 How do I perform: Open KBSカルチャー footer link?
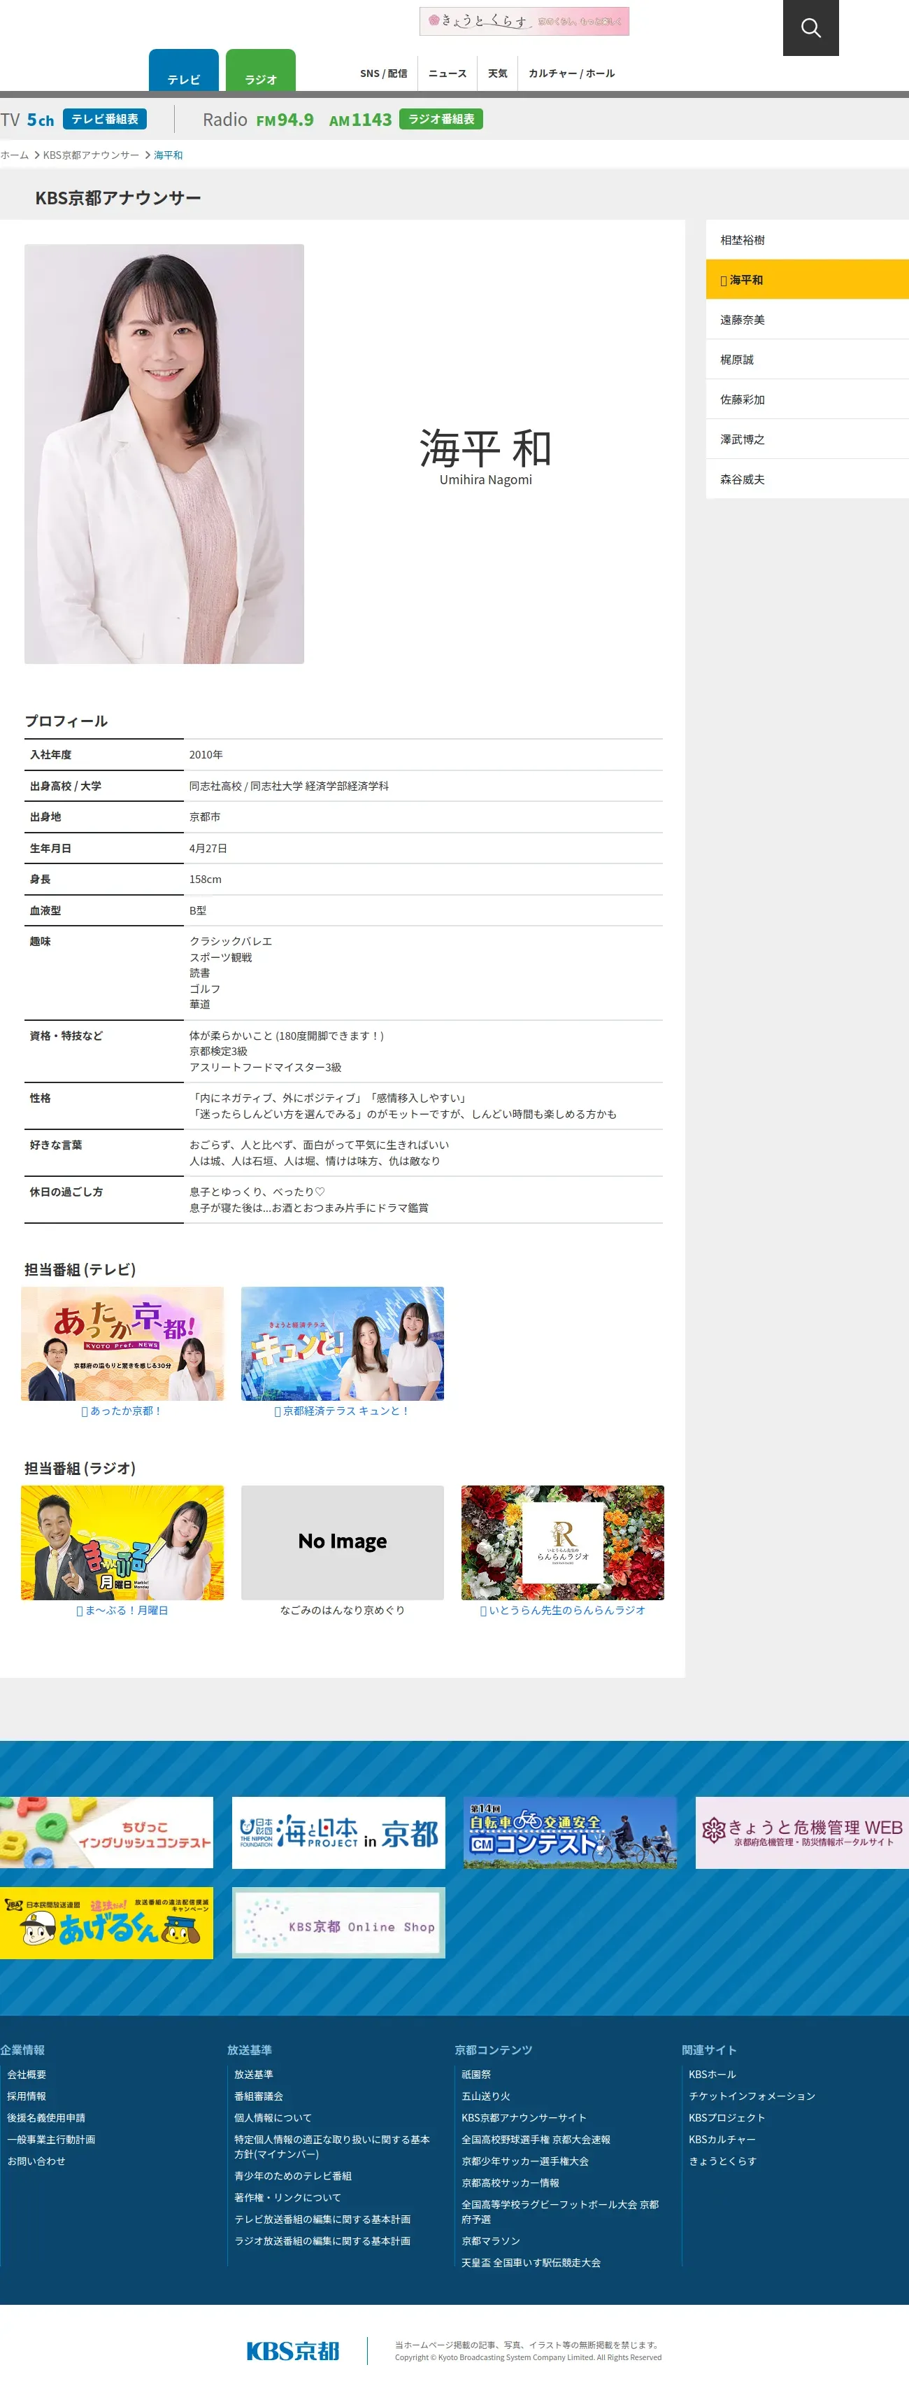coord(722,2140)
